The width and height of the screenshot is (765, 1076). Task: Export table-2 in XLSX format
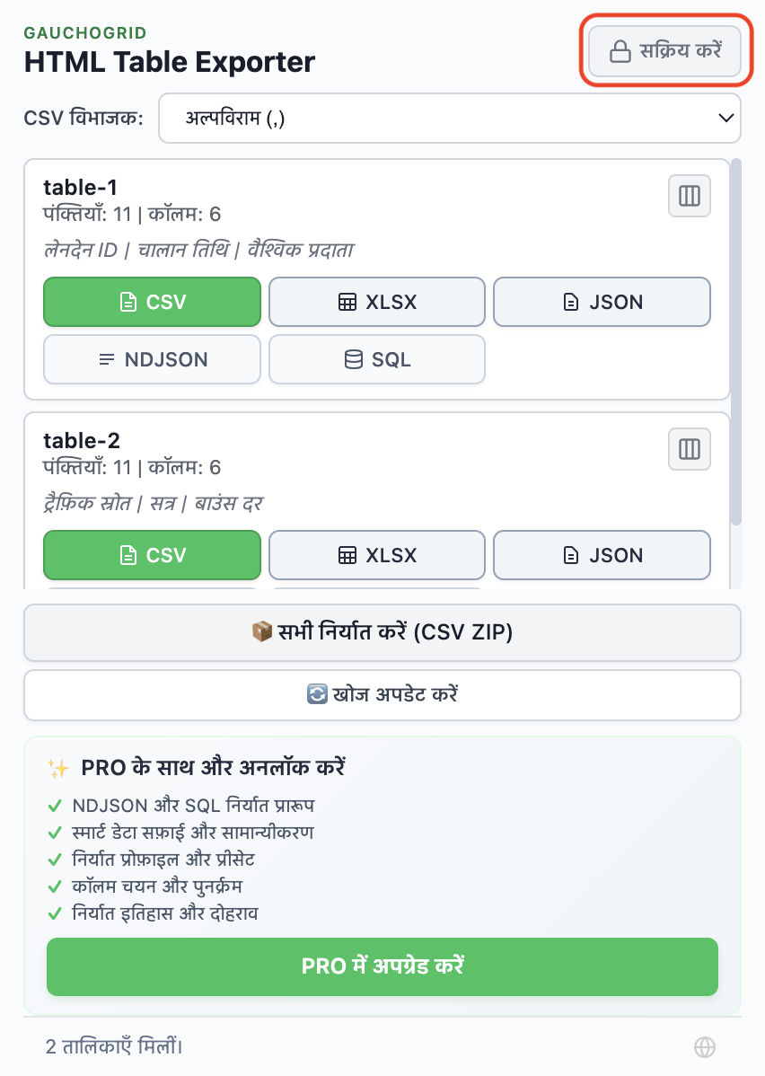376,555
